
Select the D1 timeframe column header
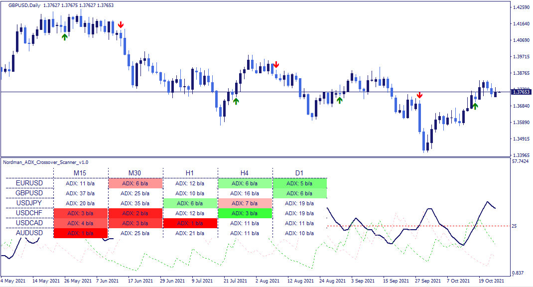coord(299,173)
